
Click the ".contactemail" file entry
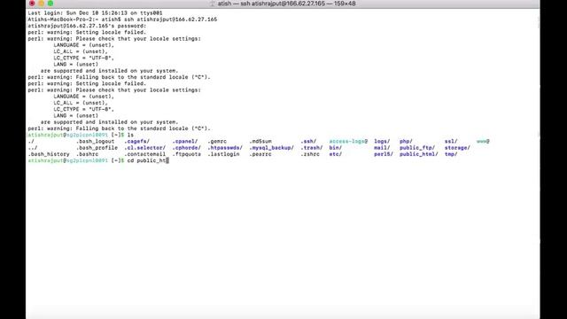145,154
